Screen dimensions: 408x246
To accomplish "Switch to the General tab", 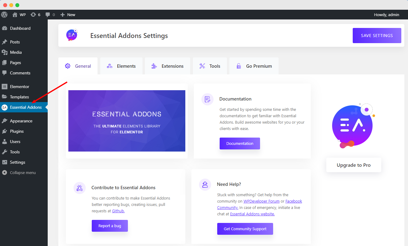I will (78, 66).
